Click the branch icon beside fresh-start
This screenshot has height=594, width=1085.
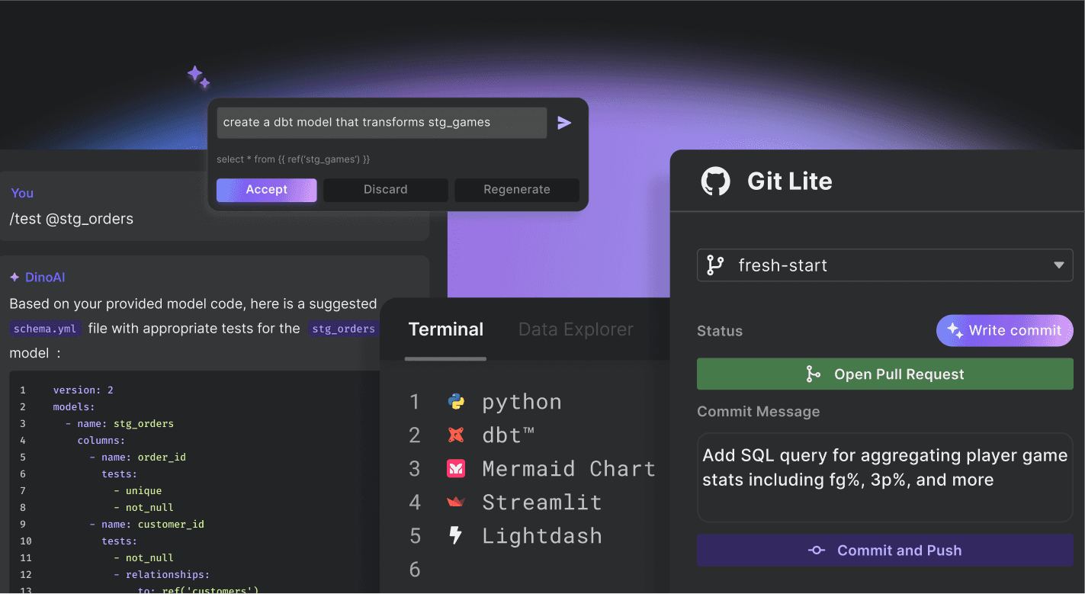(x=715, y=265)
